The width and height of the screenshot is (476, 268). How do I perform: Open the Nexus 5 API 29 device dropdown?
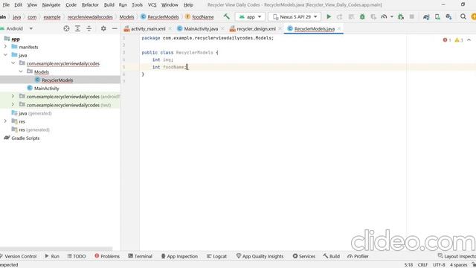click(x=295, y=16)
